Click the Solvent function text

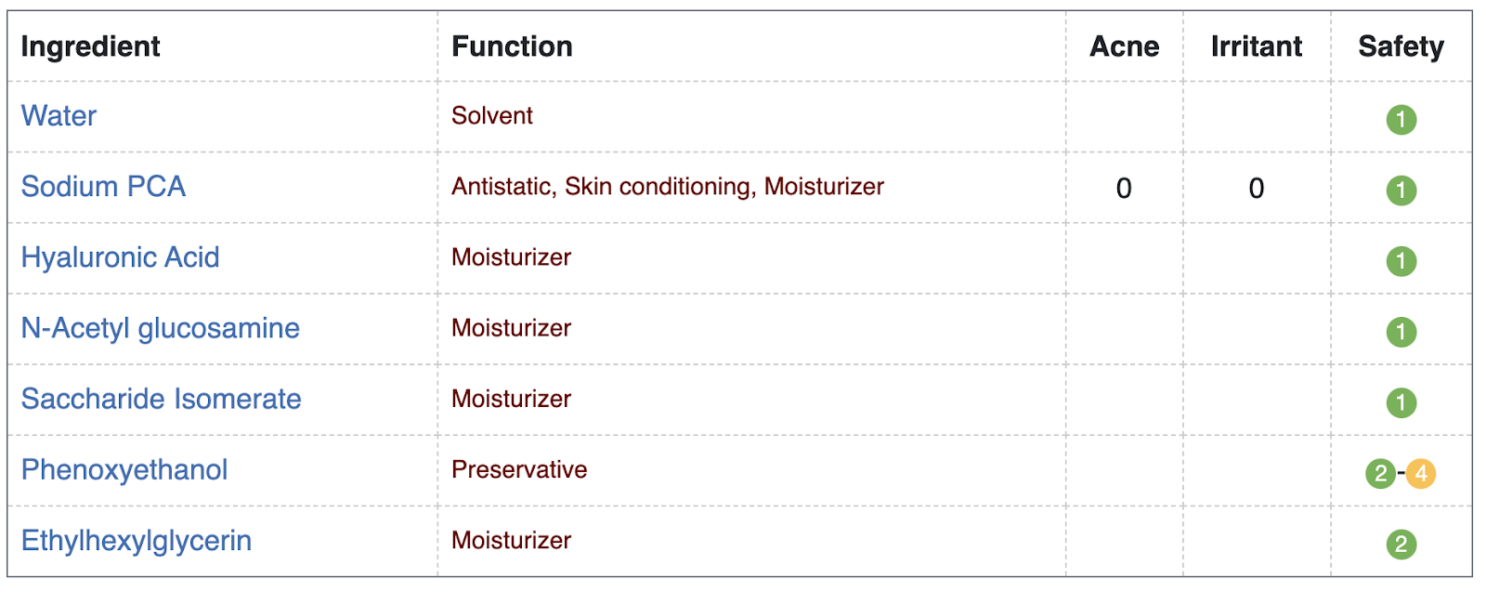click(491, 116)
